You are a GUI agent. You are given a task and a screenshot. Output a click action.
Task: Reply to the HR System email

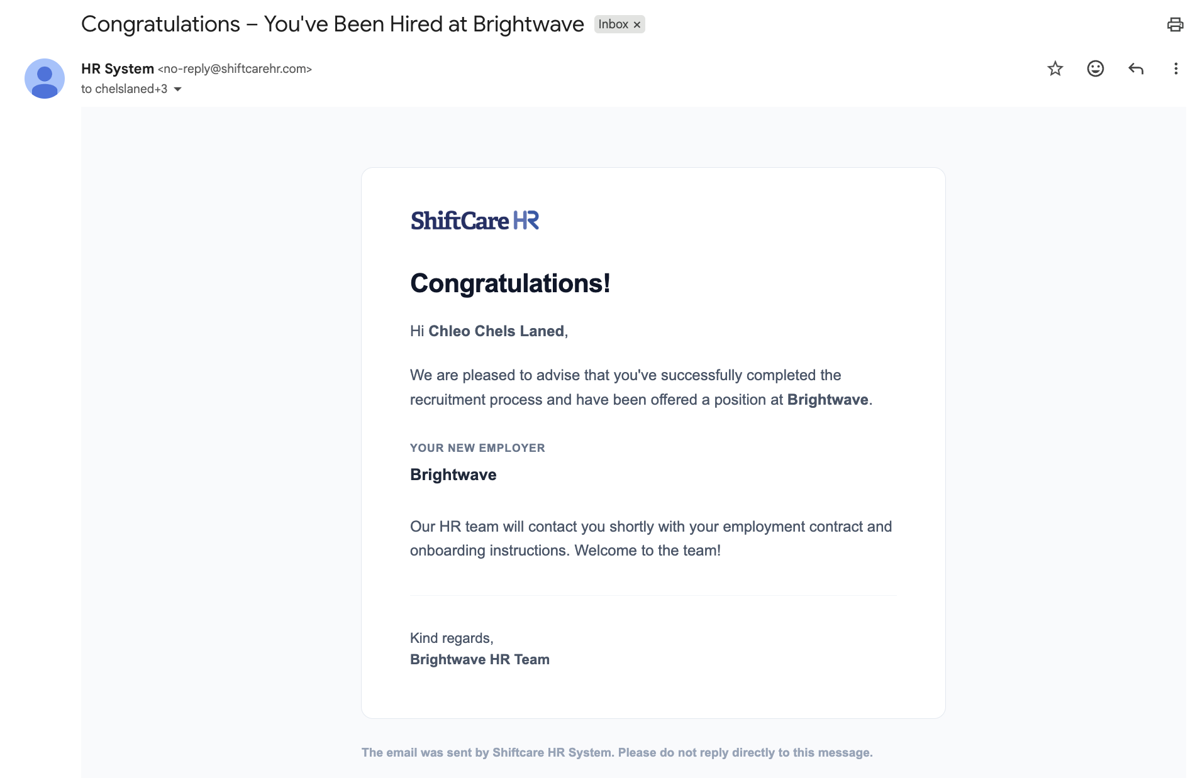click(x=1136, y=69)
